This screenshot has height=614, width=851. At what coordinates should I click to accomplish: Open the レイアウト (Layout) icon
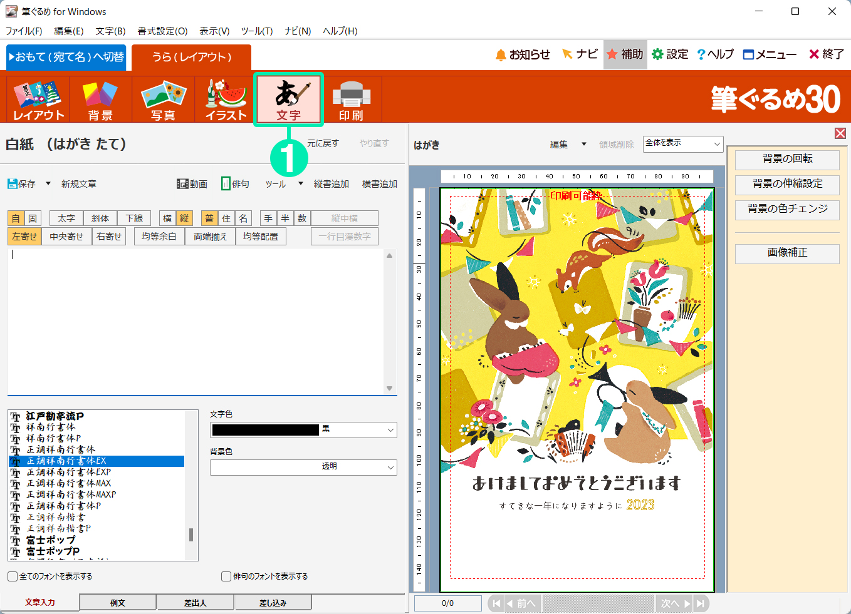point(38,99)
